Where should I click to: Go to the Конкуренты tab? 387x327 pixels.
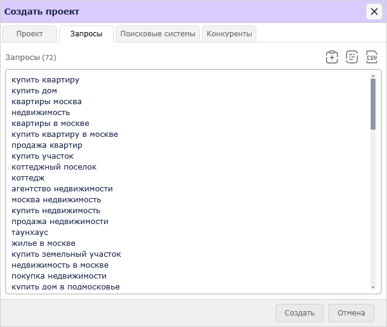coord(229,34)
